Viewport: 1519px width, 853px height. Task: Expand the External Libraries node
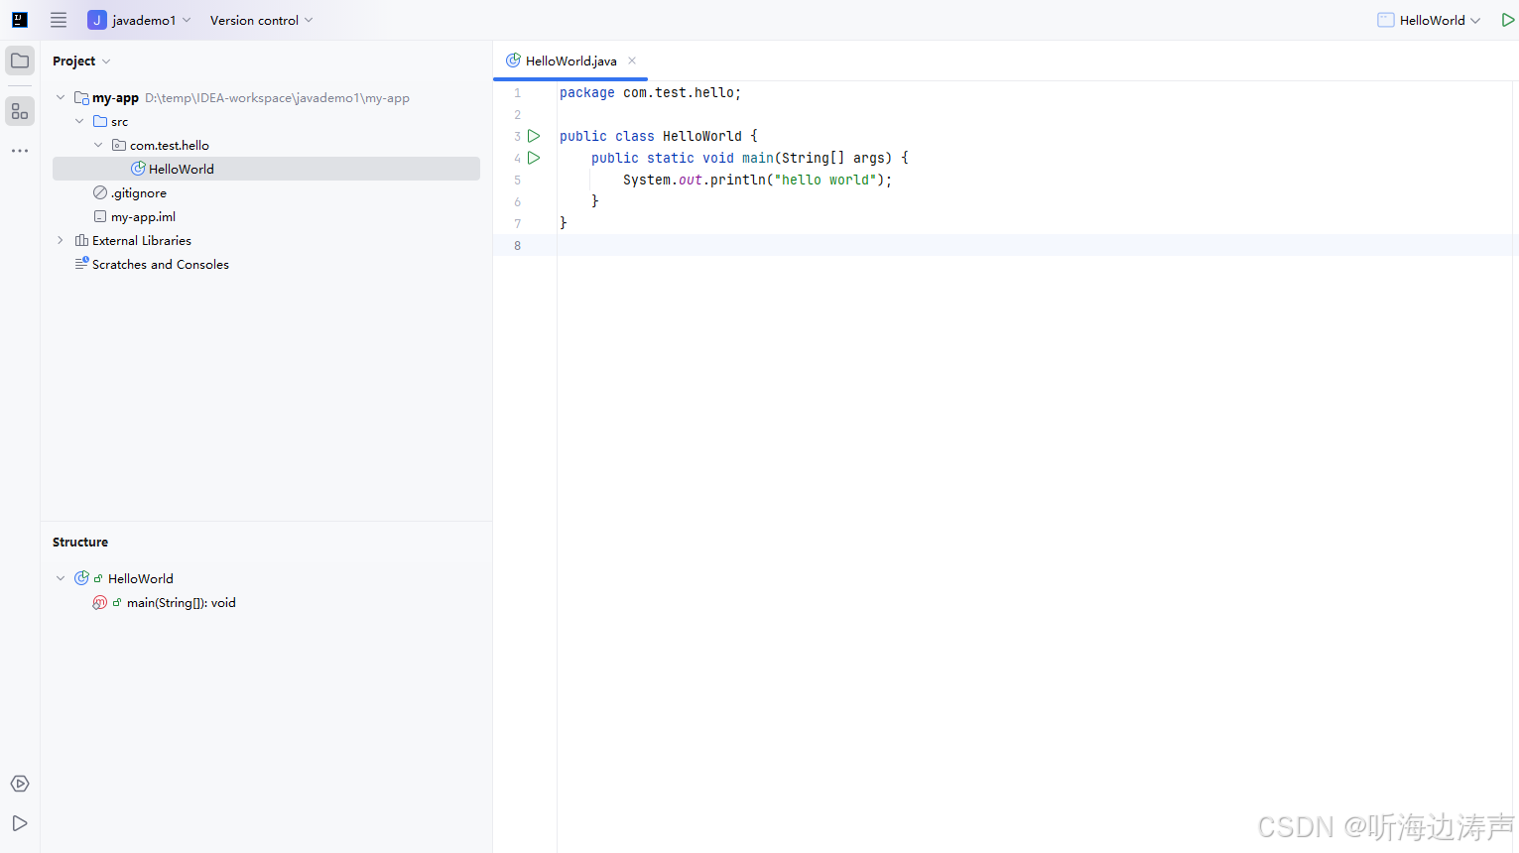click(61, 240)
